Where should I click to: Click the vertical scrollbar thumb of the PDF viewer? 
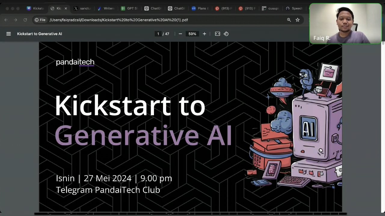click(383, 44)
